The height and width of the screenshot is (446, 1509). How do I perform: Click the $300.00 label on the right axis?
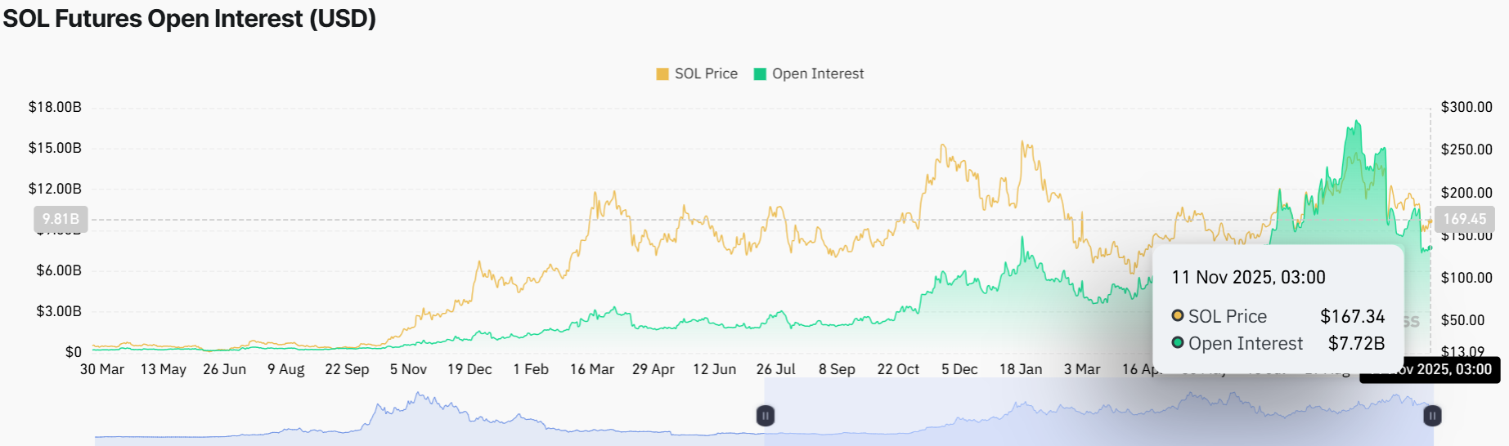pyautogui.click(x=1466, y=107)
